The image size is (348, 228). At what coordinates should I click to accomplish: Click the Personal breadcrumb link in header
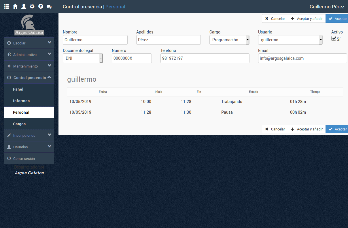pos(115,7)
